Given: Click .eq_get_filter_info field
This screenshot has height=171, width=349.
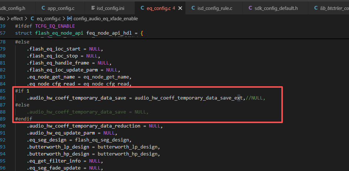Looking at the screenshot, I should (54, 161).
